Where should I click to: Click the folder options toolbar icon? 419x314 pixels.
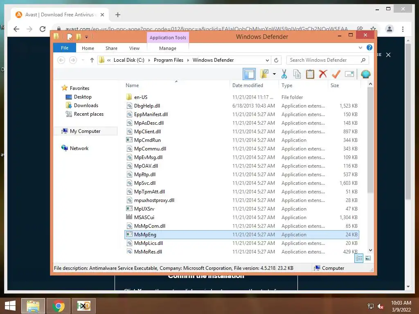pos(264,74)
